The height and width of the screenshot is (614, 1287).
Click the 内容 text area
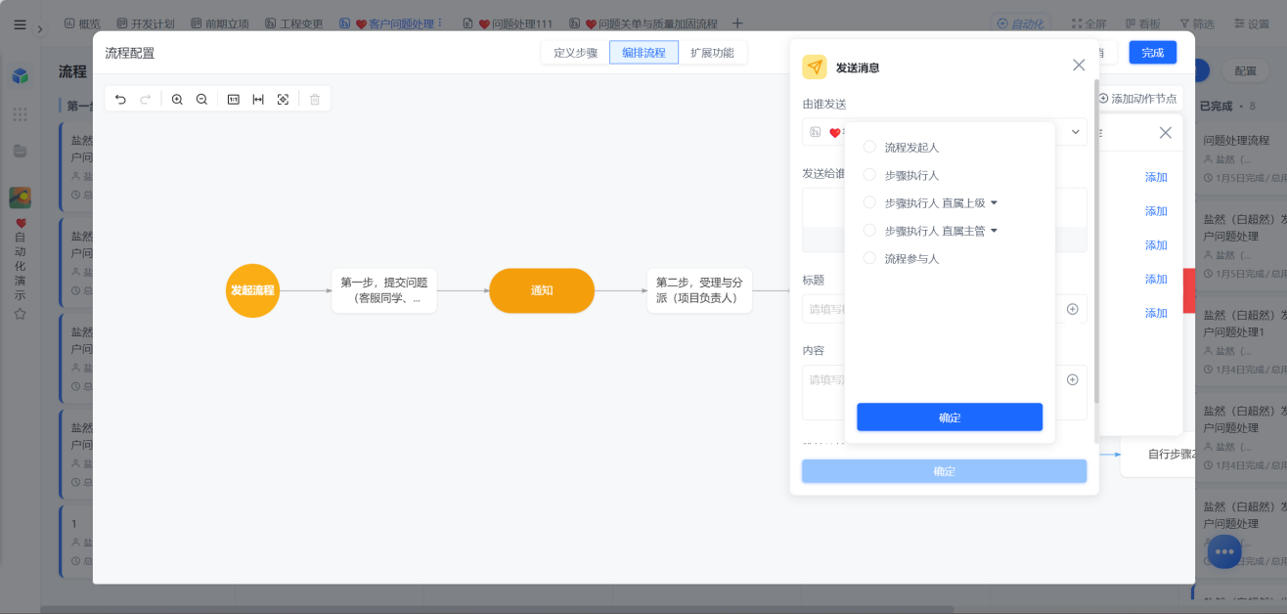coord(945,392)
